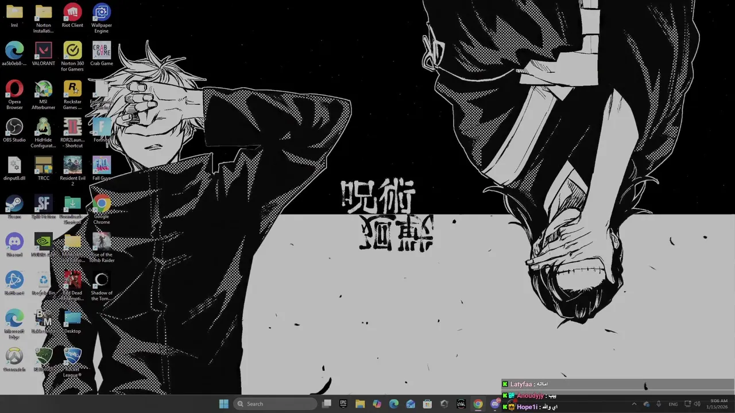Launch Rise of the Tomb Raider
The height and width of the screenshot is (413, 735).
click(102, 248)
